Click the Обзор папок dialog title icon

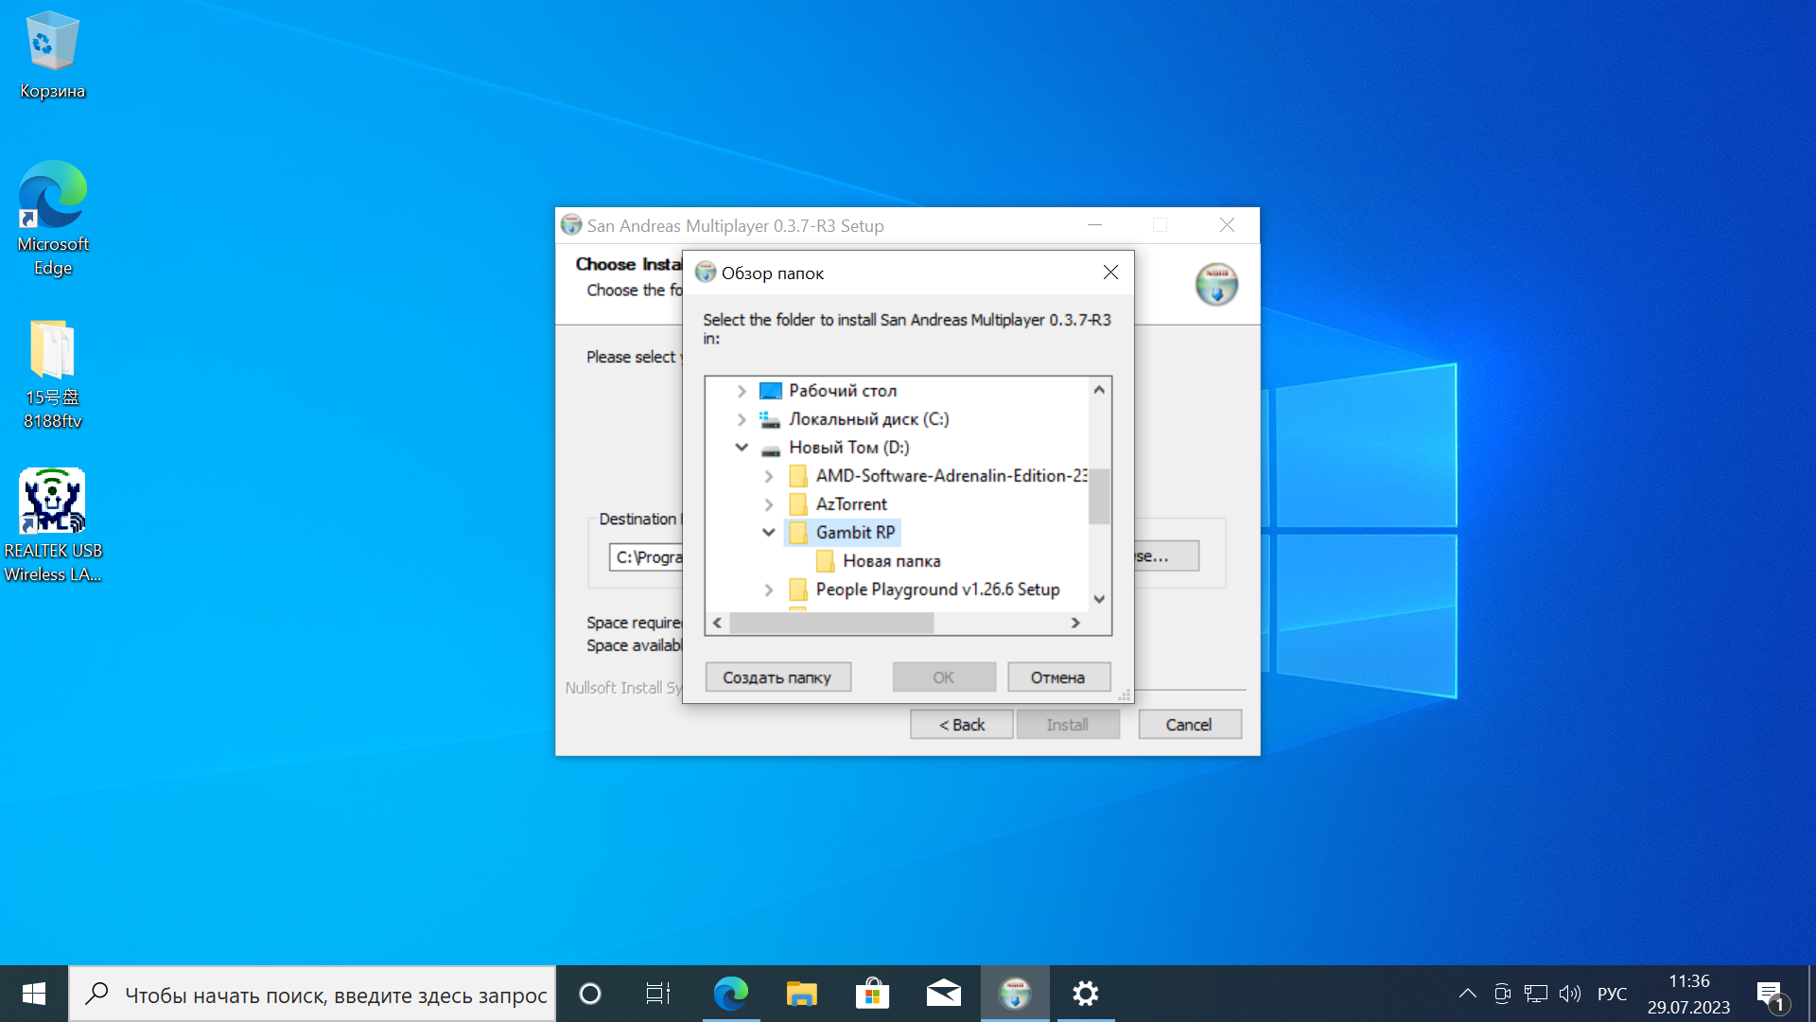[x=706, y=273]
